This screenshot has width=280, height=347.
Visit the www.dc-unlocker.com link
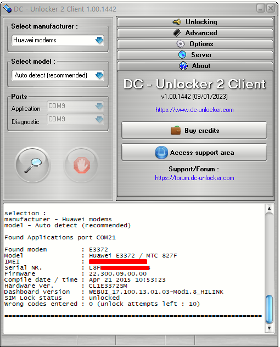pos(194,110)
